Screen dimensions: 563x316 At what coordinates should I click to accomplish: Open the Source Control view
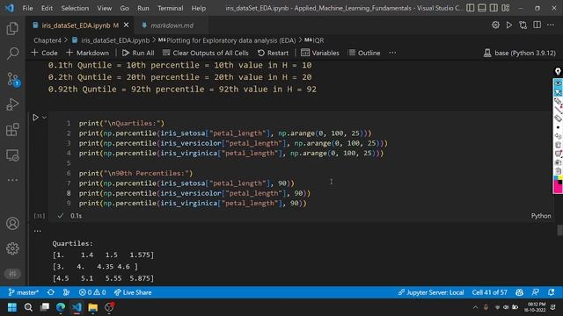(x=13, y=79)
